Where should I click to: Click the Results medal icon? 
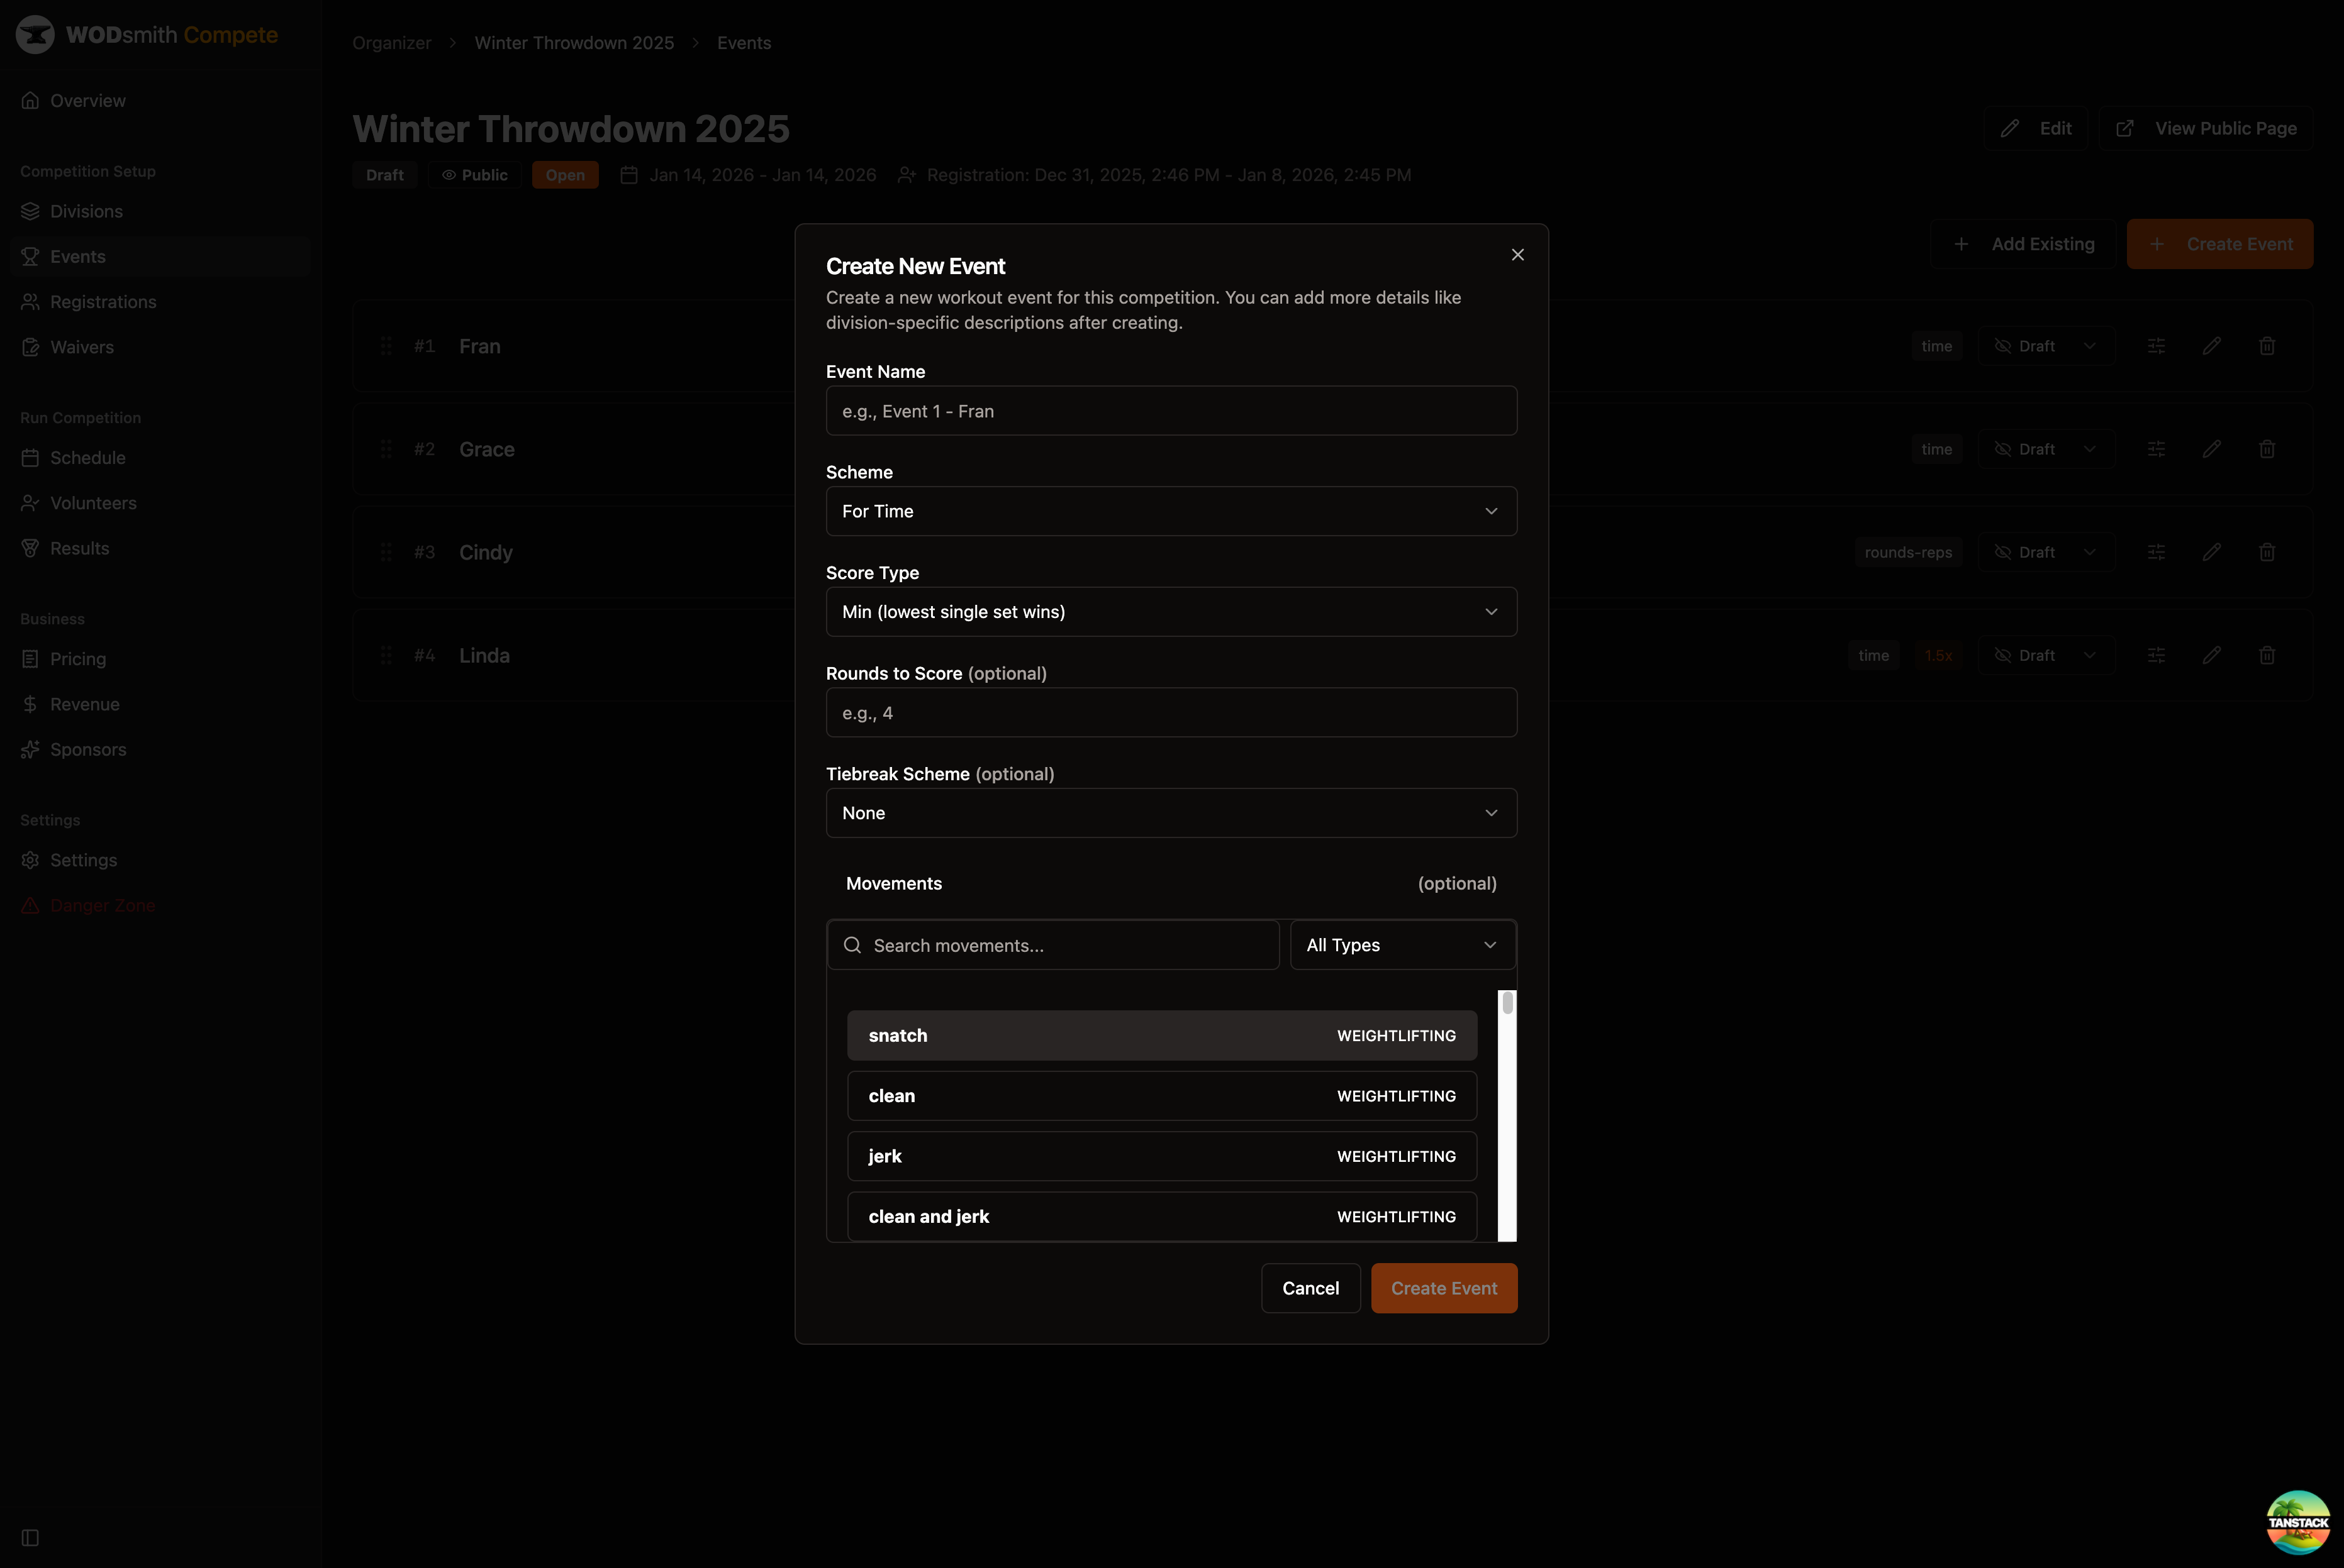click(x=30, y=548)
